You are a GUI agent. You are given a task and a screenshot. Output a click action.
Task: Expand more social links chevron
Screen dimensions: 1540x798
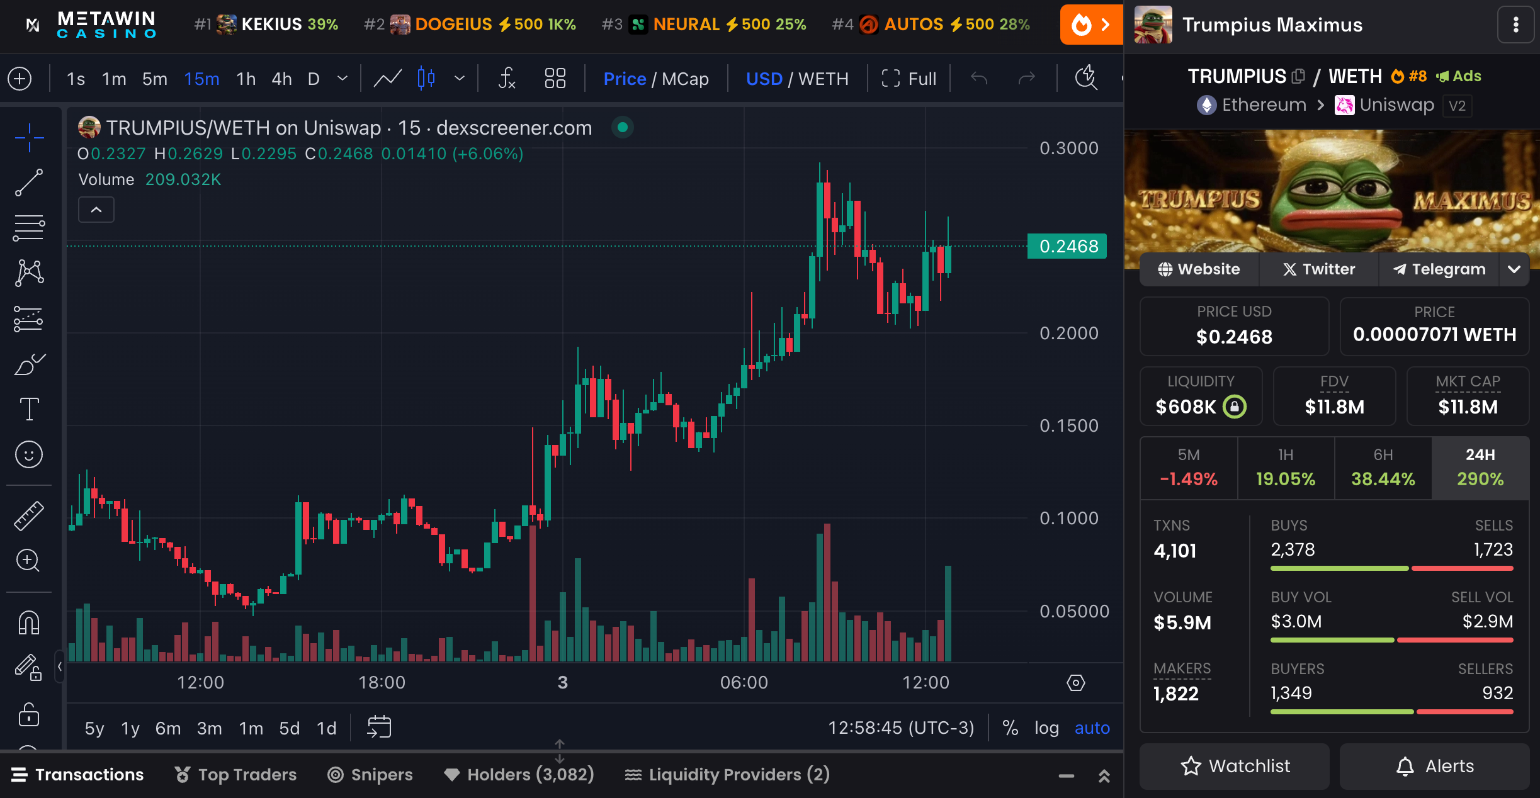coord(1514,269)
